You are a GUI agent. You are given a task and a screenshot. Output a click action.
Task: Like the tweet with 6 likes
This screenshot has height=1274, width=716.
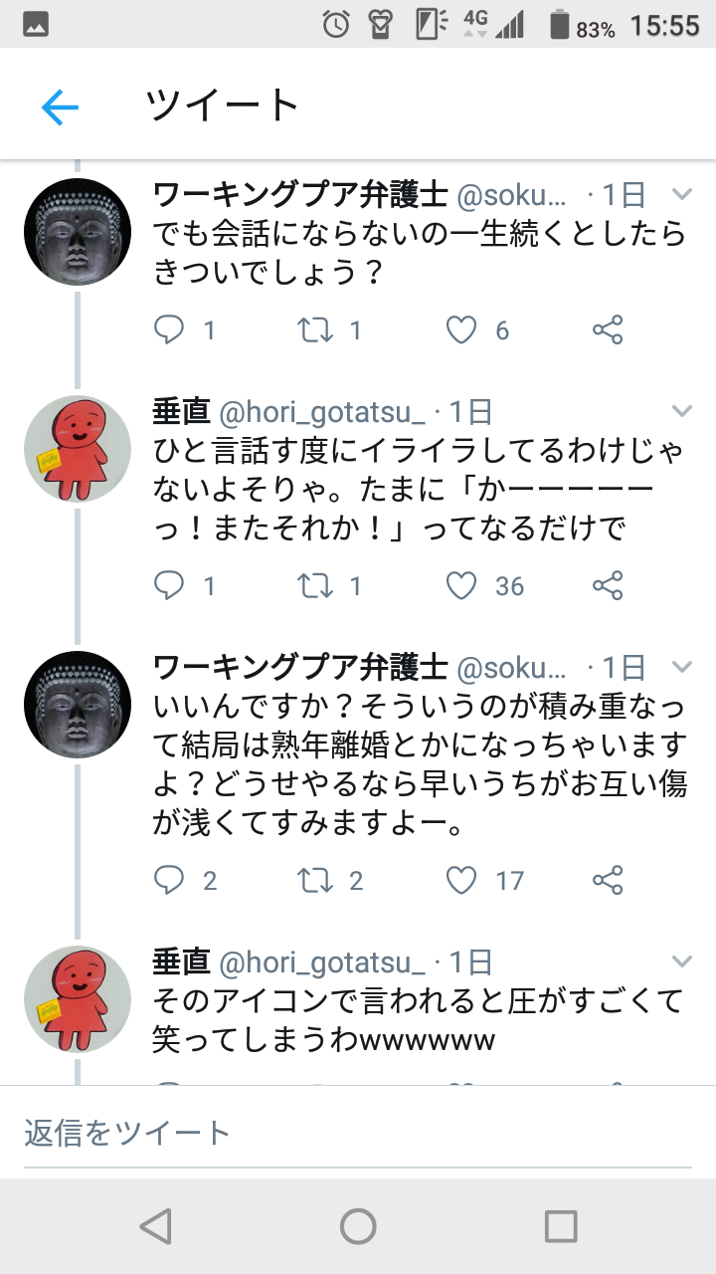(460, 329)
